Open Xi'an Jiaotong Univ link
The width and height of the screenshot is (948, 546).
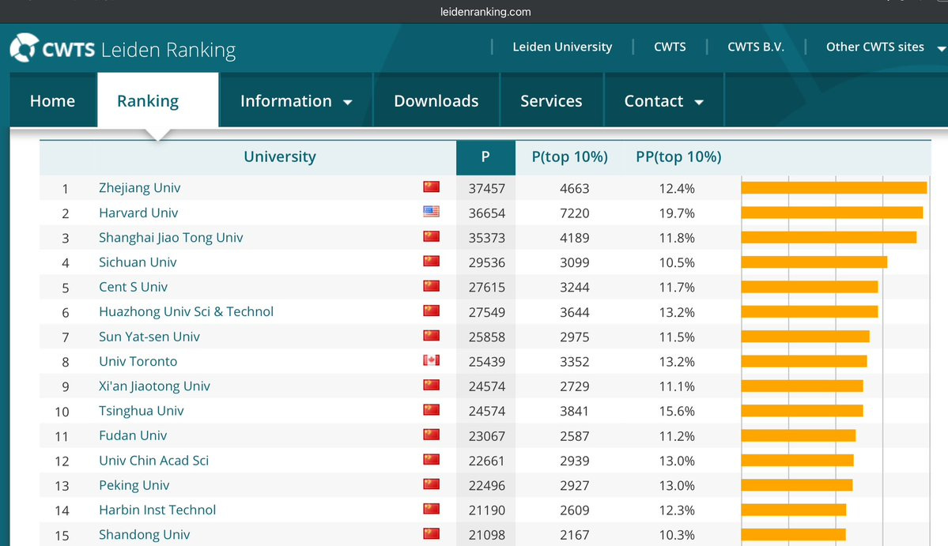[x=154, y=386]
